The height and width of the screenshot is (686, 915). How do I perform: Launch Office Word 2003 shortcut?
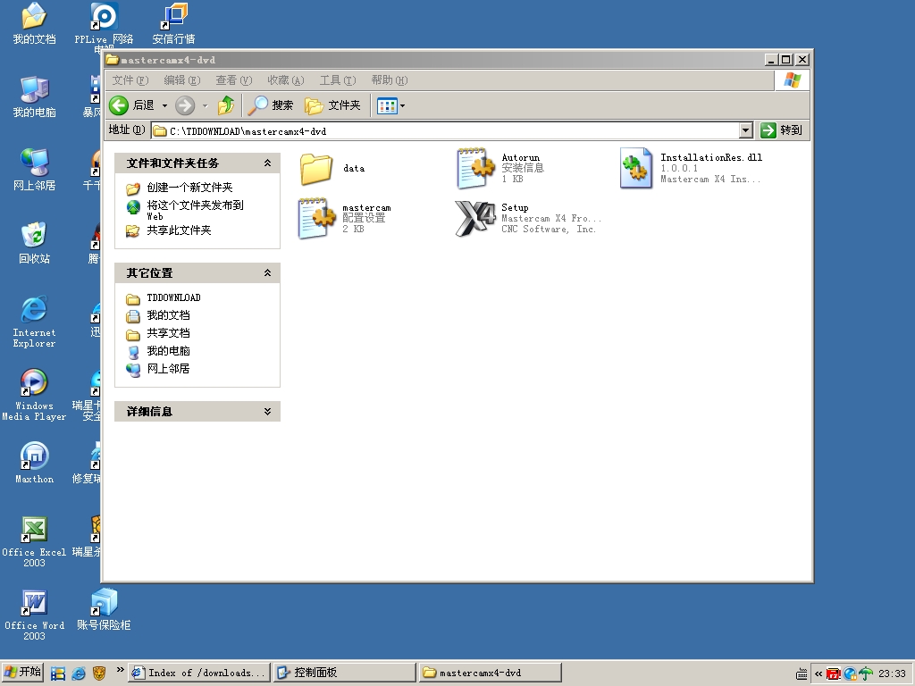pyautogui.click(x=34, y=615)
